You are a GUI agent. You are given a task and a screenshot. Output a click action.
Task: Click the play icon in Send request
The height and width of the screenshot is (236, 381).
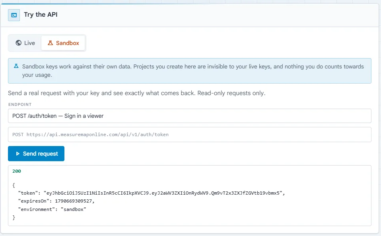[x=18, y=154]
